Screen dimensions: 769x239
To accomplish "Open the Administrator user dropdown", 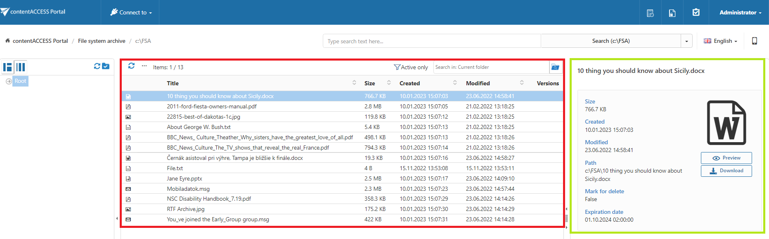I will coord(740,12).
